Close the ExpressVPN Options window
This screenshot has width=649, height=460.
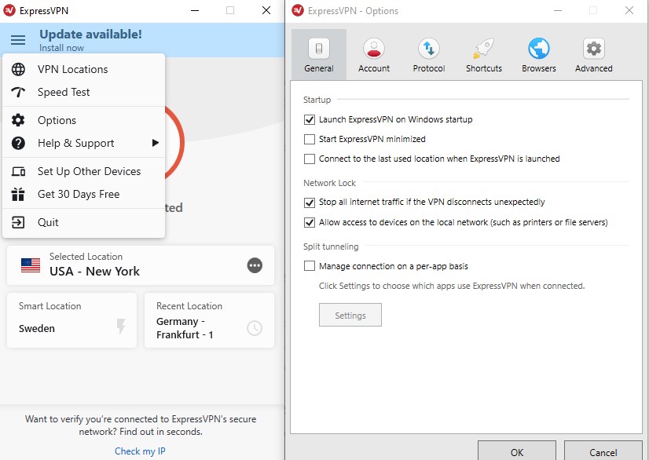click(629, 10)
